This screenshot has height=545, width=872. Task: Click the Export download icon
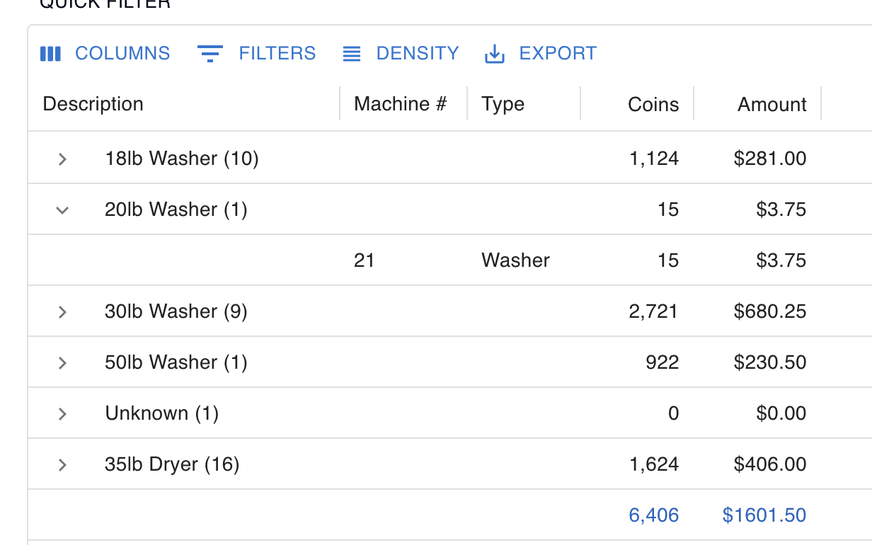point(494,54)
